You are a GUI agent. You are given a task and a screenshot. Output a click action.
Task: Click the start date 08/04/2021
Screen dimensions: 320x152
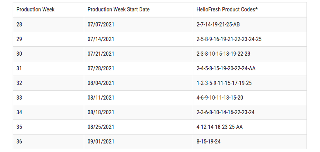tap(101, 83)
